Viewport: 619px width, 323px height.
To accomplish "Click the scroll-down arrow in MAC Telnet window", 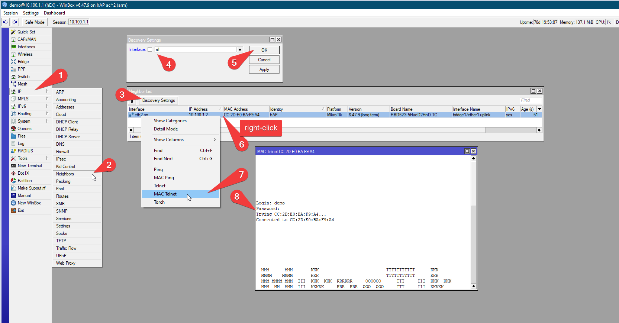I will [x=474, y=286].
